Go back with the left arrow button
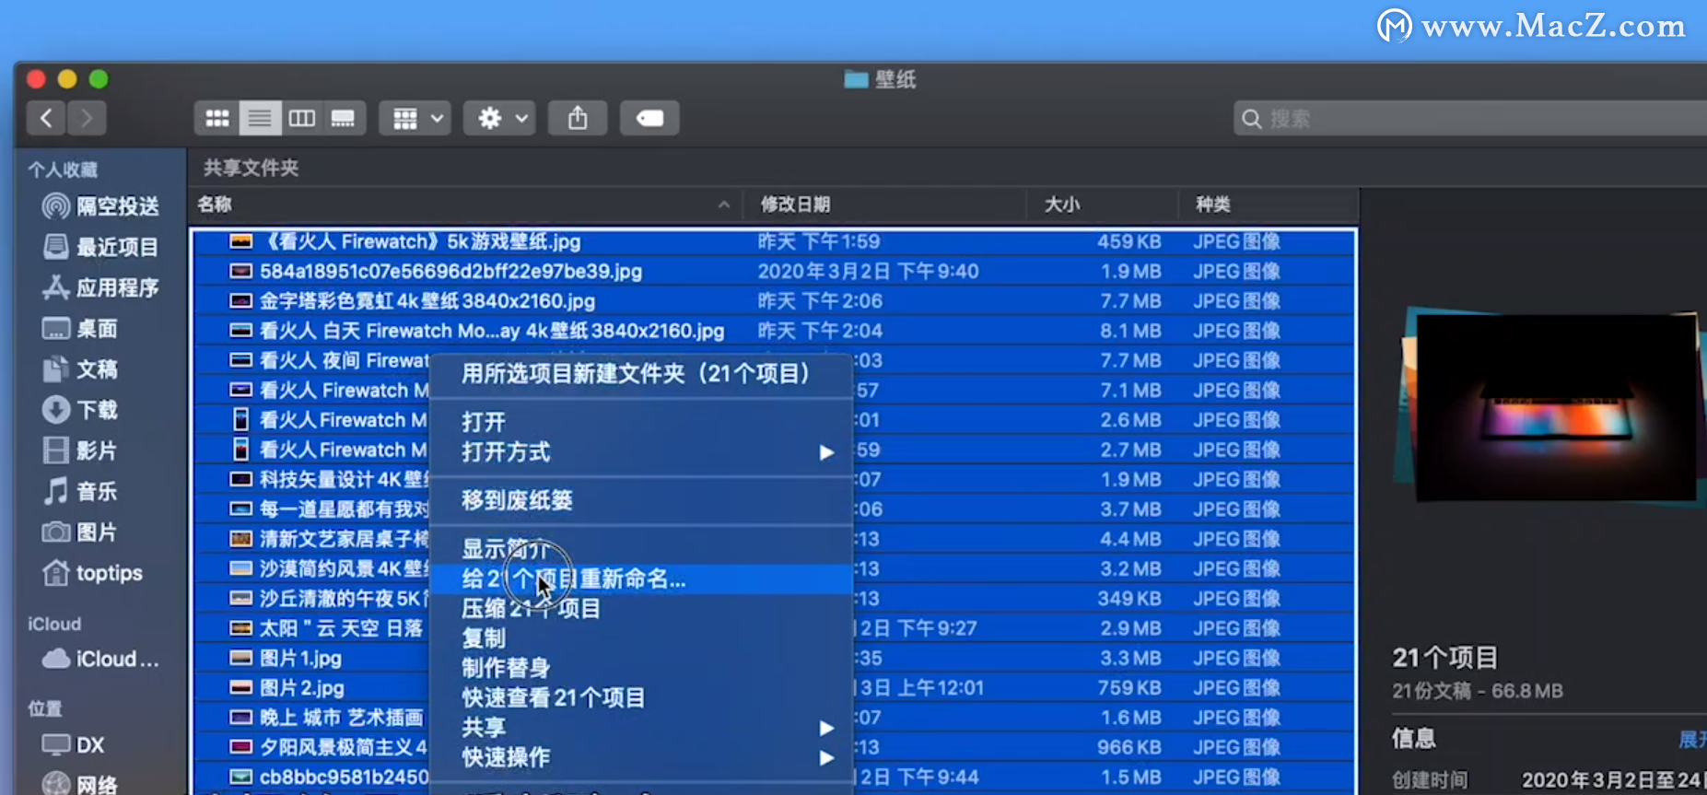 click(x=46, y=118)
